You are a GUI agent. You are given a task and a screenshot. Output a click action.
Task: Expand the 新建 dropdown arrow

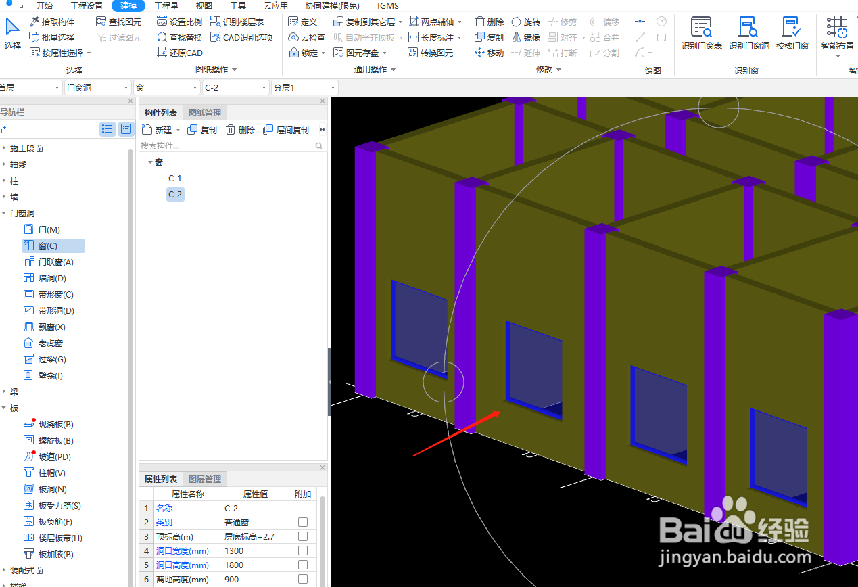pyautogui.click(x=178, y=130)
